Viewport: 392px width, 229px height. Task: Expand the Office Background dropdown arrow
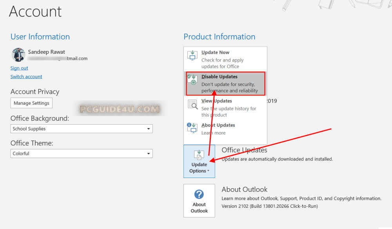coord(148,129)
